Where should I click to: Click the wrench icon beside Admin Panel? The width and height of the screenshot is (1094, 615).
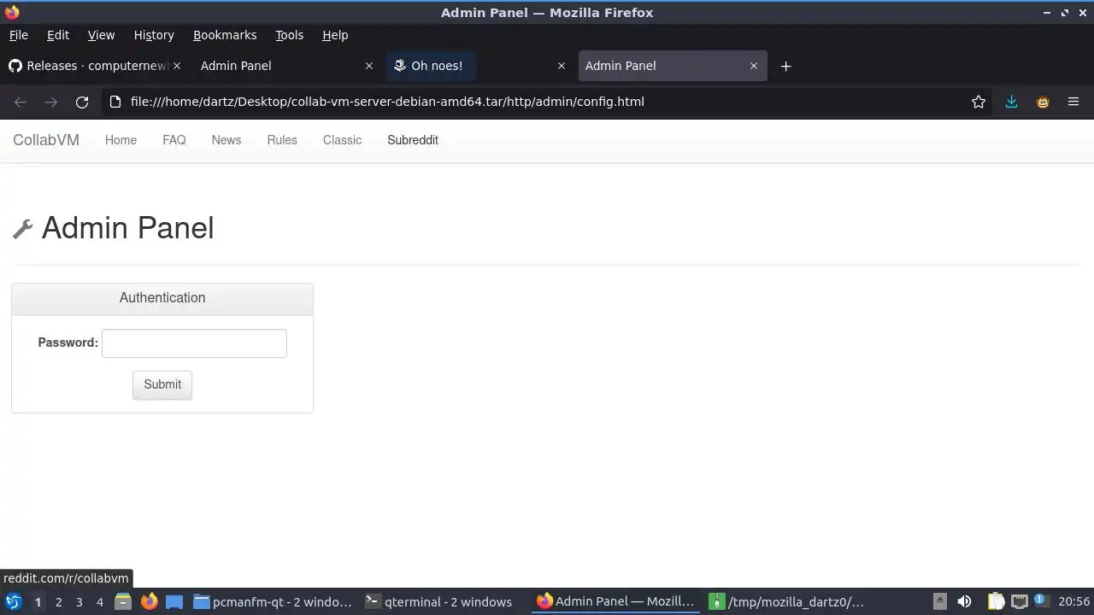(x=23, y=229)
